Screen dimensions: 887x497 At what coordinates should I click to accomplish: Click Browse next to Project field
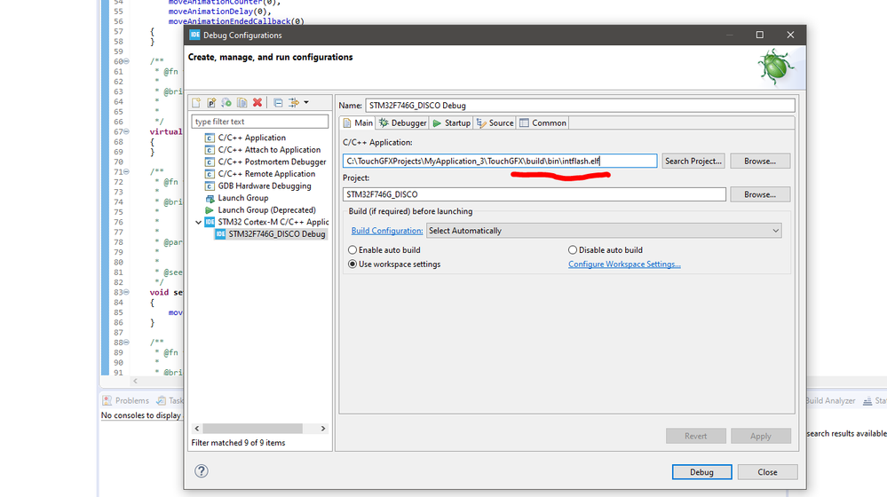point(760,194)
